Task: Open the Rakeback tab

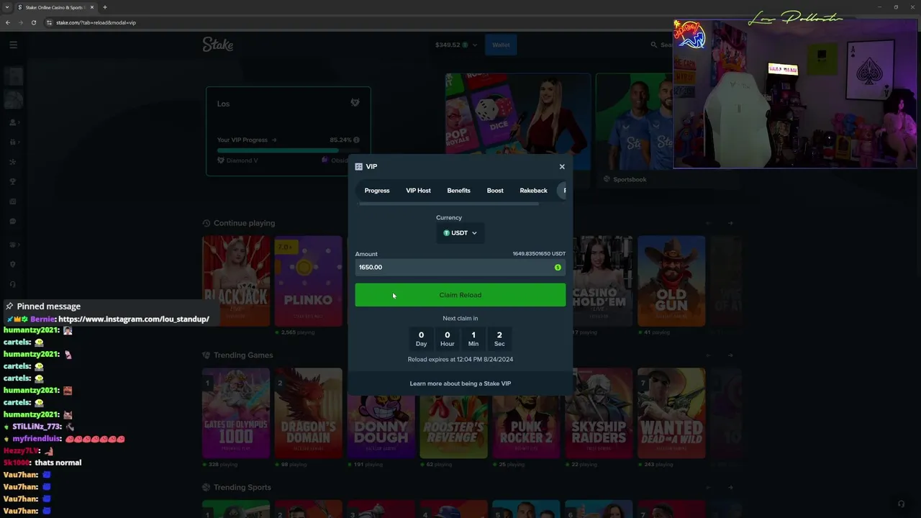Action: [x=533, y=191]
